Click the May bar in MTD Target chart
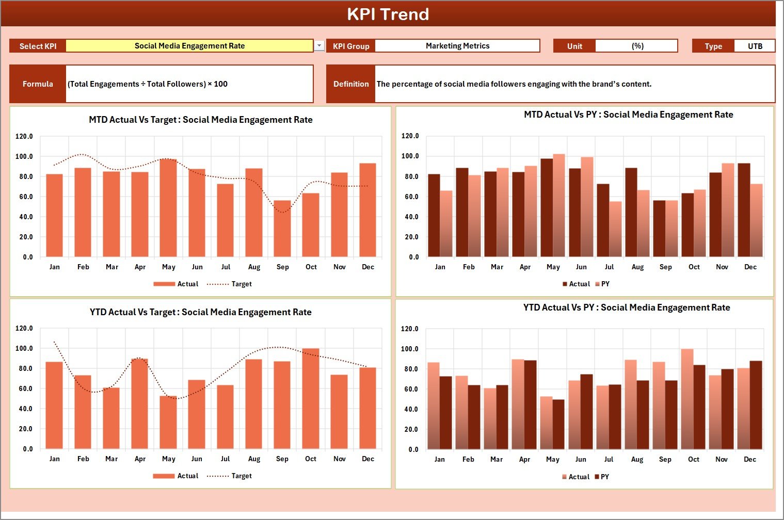The height and width of the screenshot is (520, 784). (x=169, y=206)
